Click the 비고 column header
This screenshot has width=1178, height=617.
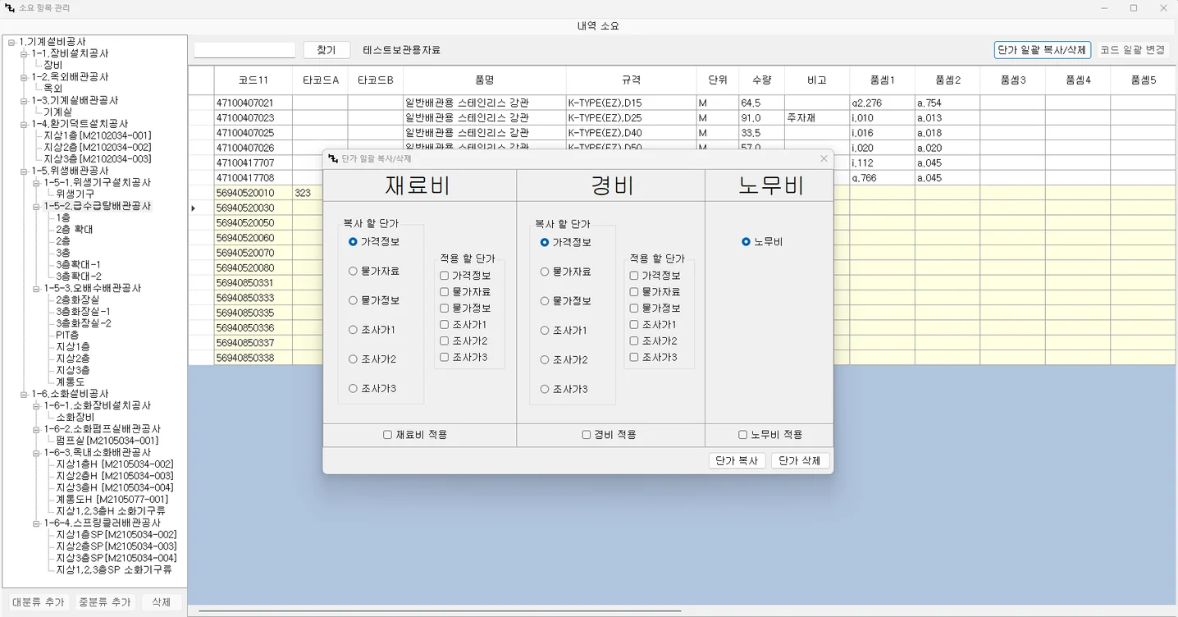point(816,80)
